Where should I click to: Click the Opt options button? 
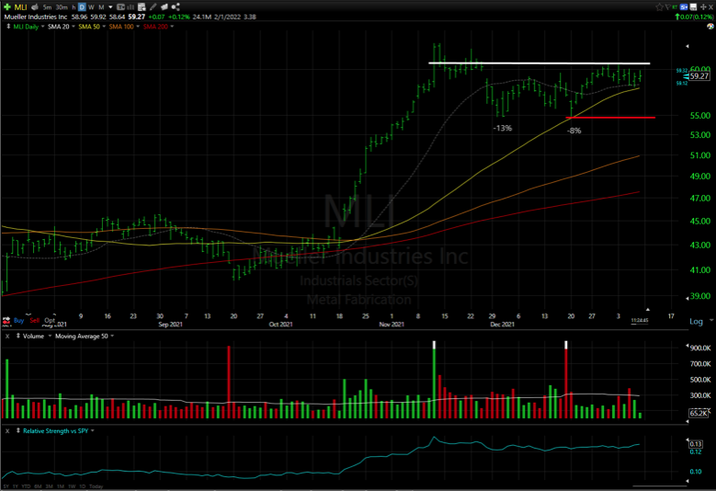[50, 320]
